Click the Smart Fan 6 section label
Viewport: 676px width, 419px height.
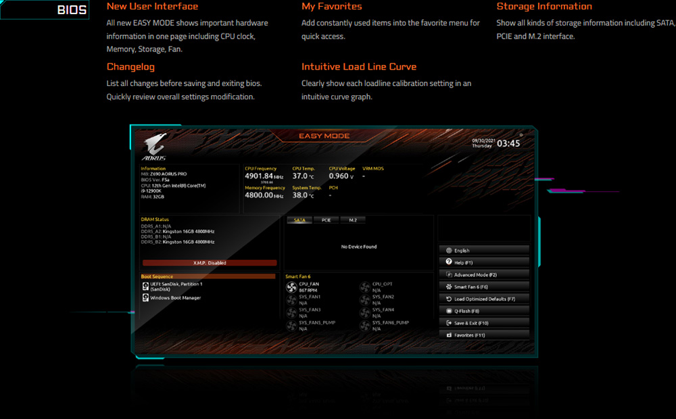point(298,276)
